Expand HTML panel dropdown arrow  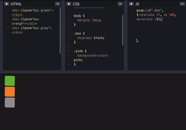(x=58, y=4)
